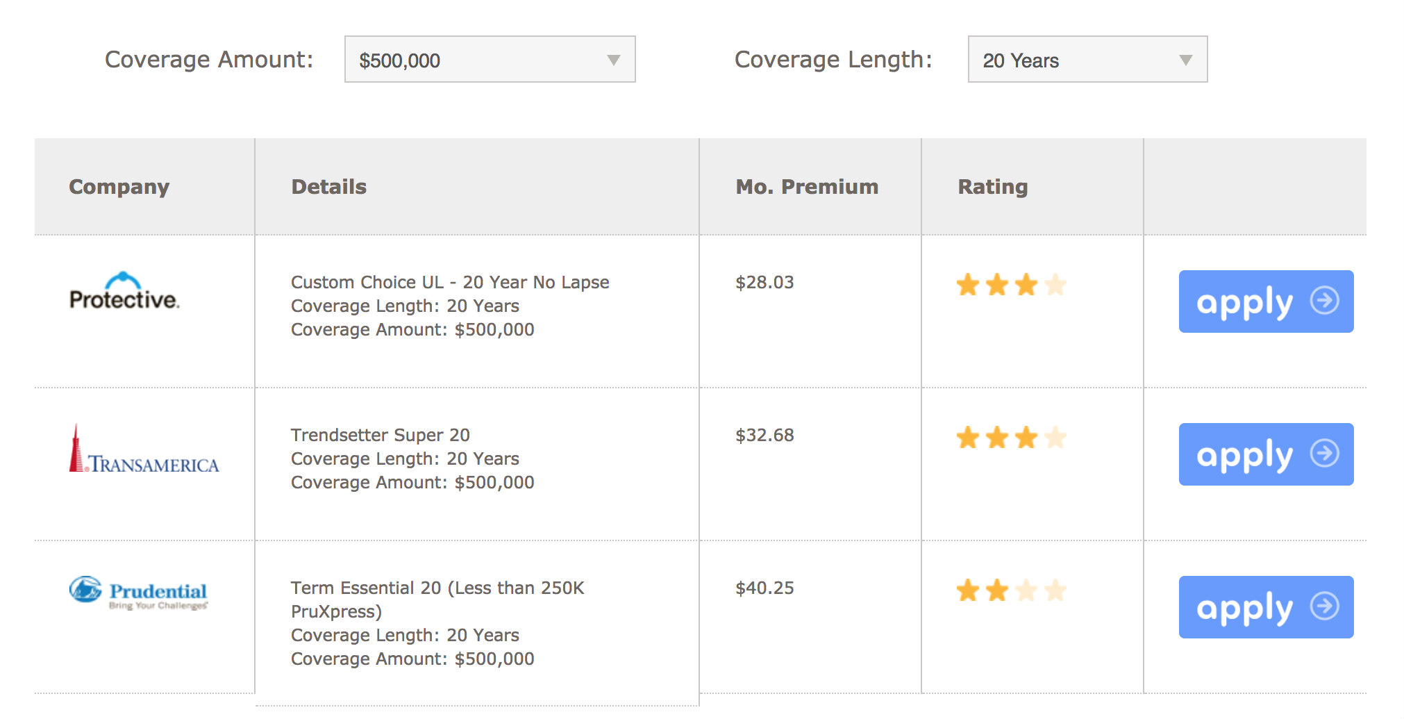
Task: Click the fourth star in Protective's rating
Action: pos(1055,284)
